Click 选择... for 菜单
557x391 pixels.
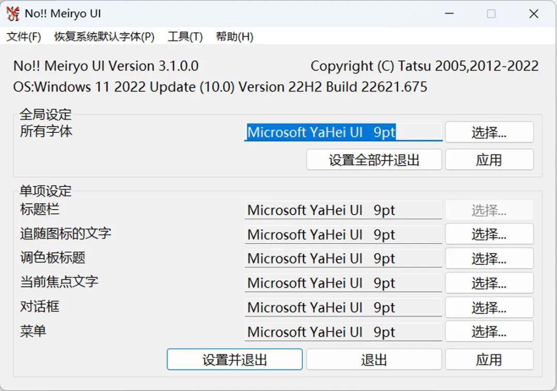(489, 332)
